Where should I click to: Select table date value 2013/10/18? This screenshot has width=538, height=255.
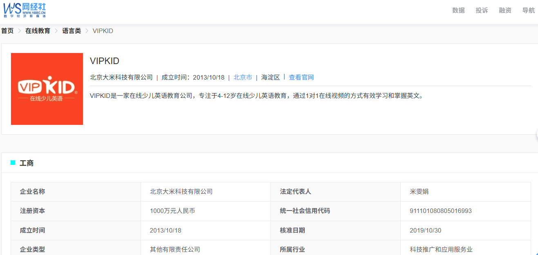click(165, 231)
